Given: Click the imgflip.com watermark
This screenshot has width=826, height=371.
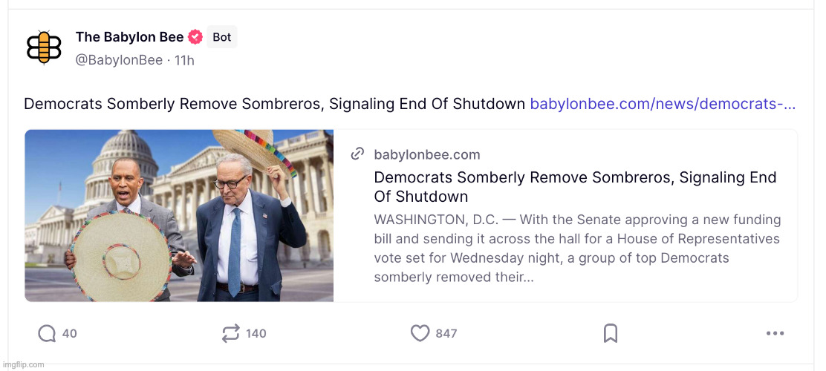Looking at the screenshot, I should 23,364.
